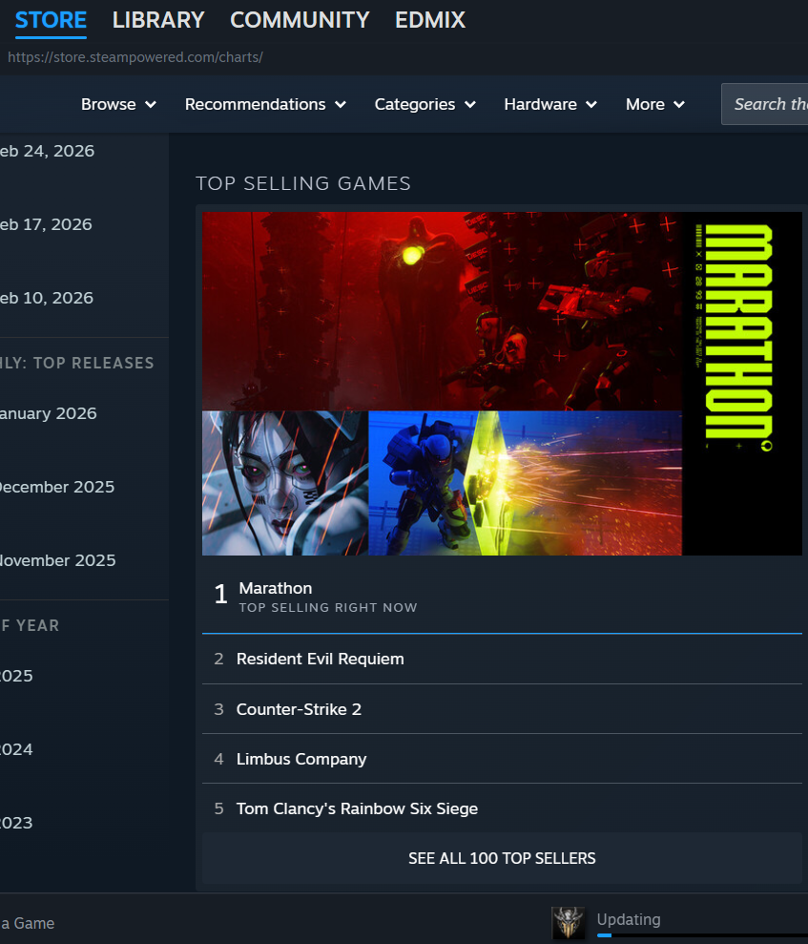
Task: Expand the Categories dropdown menu
Action: 425,104
